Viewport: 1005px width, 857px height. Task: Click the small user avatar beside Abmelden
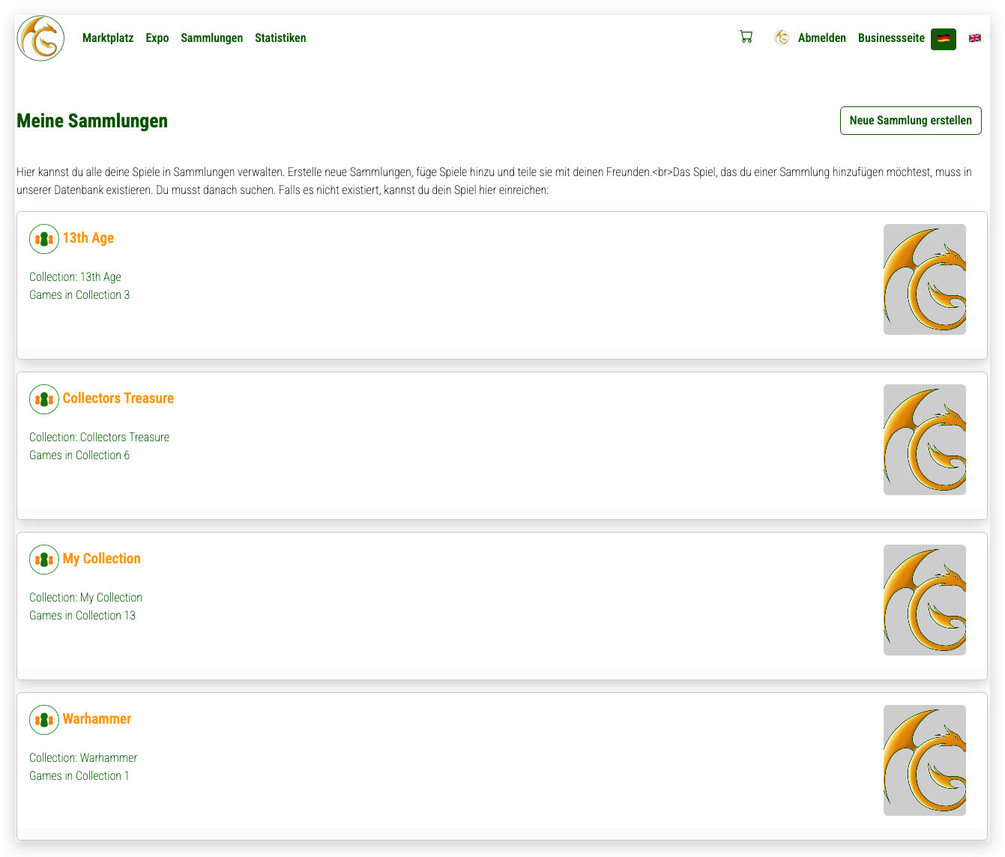782,37
